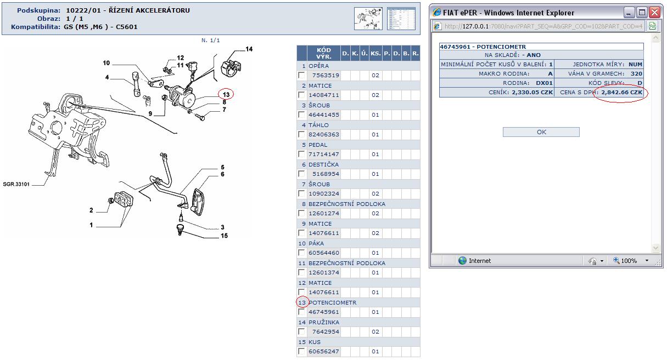Click the compatibility view icon beside address bar
Viewport: 667px width, 361px height.
[x=652, y=26]
